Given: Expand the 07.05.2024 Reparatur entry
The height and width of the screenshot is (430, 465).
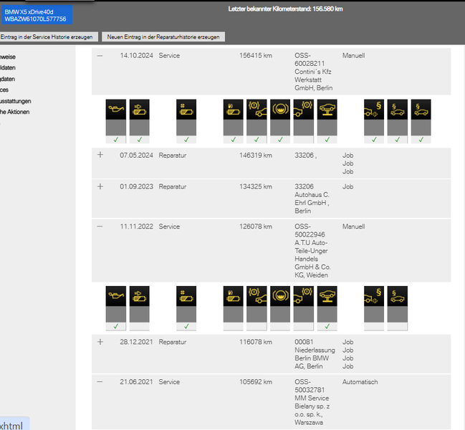Looking at the screenshot, I should pos(100,155).
